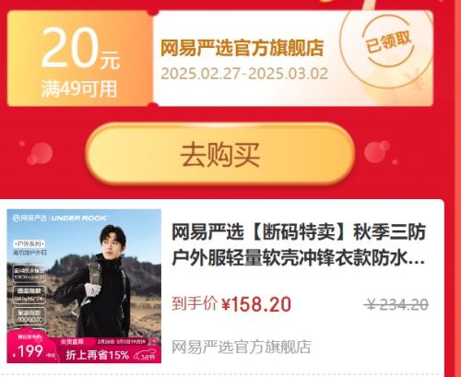Tap the 去购买 button
This screenshot has width=461, height=377.
click(220, 154)
